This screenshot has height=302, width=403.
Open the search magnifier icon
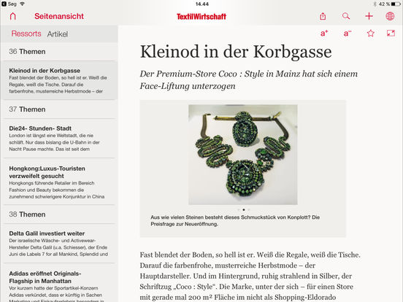click(x=346, y=16)
